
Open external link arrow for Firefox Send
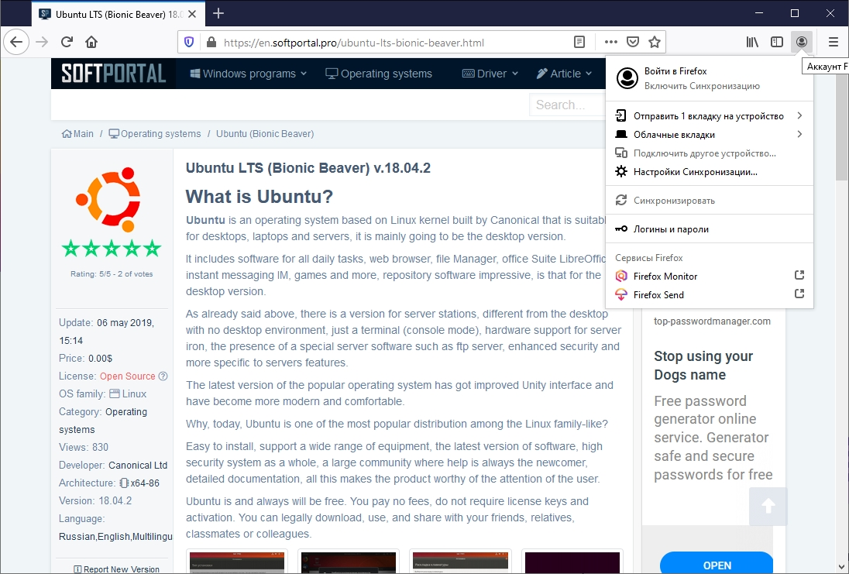coord(799,294)
